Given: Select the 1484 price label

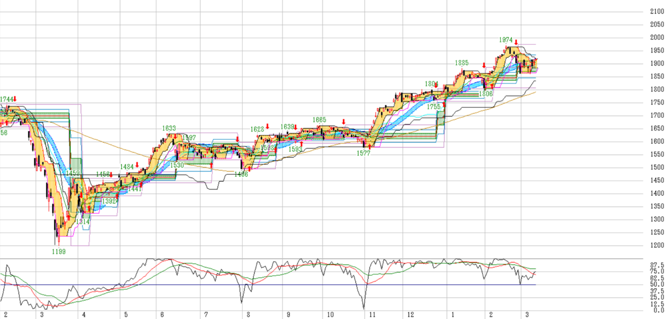Looking at the screenshot, I should (127, 166).
